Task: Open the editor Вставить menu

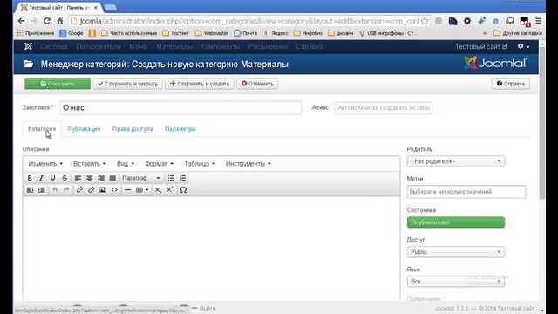Action: tap(89, 164)
